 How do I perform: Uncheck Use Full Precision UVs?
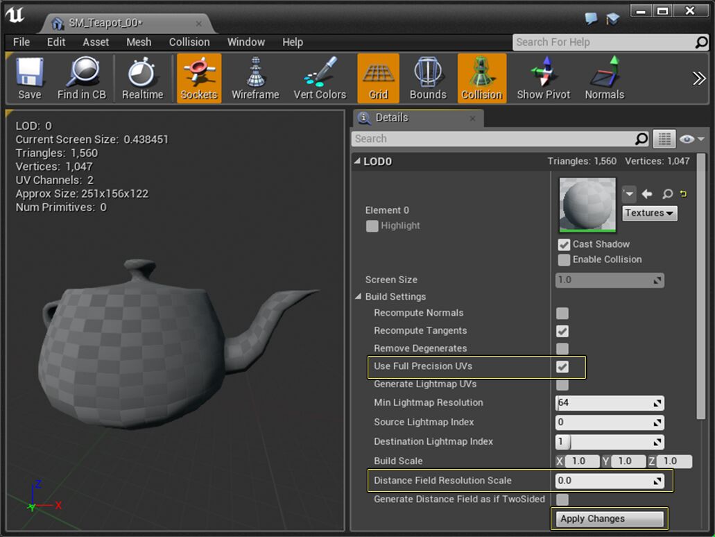(562, 367)
